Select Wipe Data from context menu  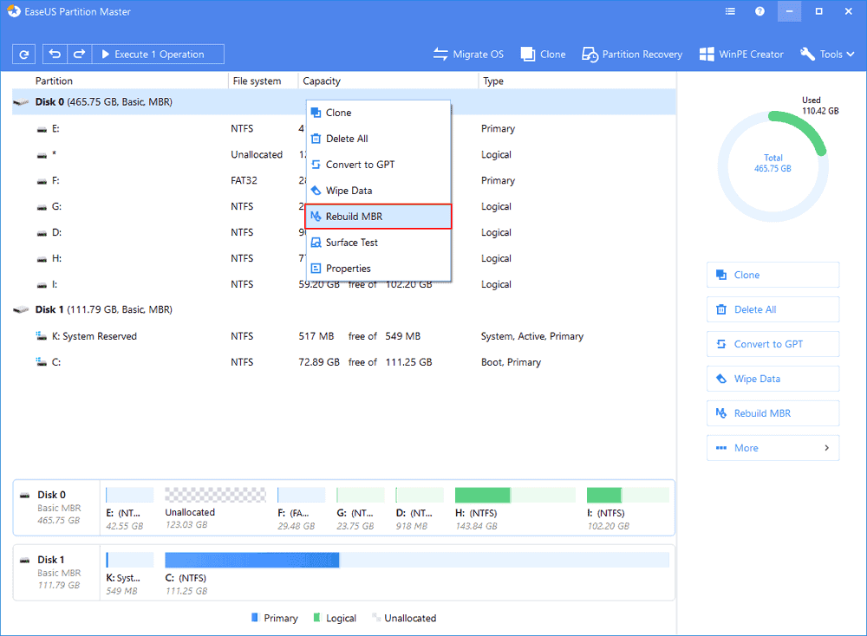point(378,191)
